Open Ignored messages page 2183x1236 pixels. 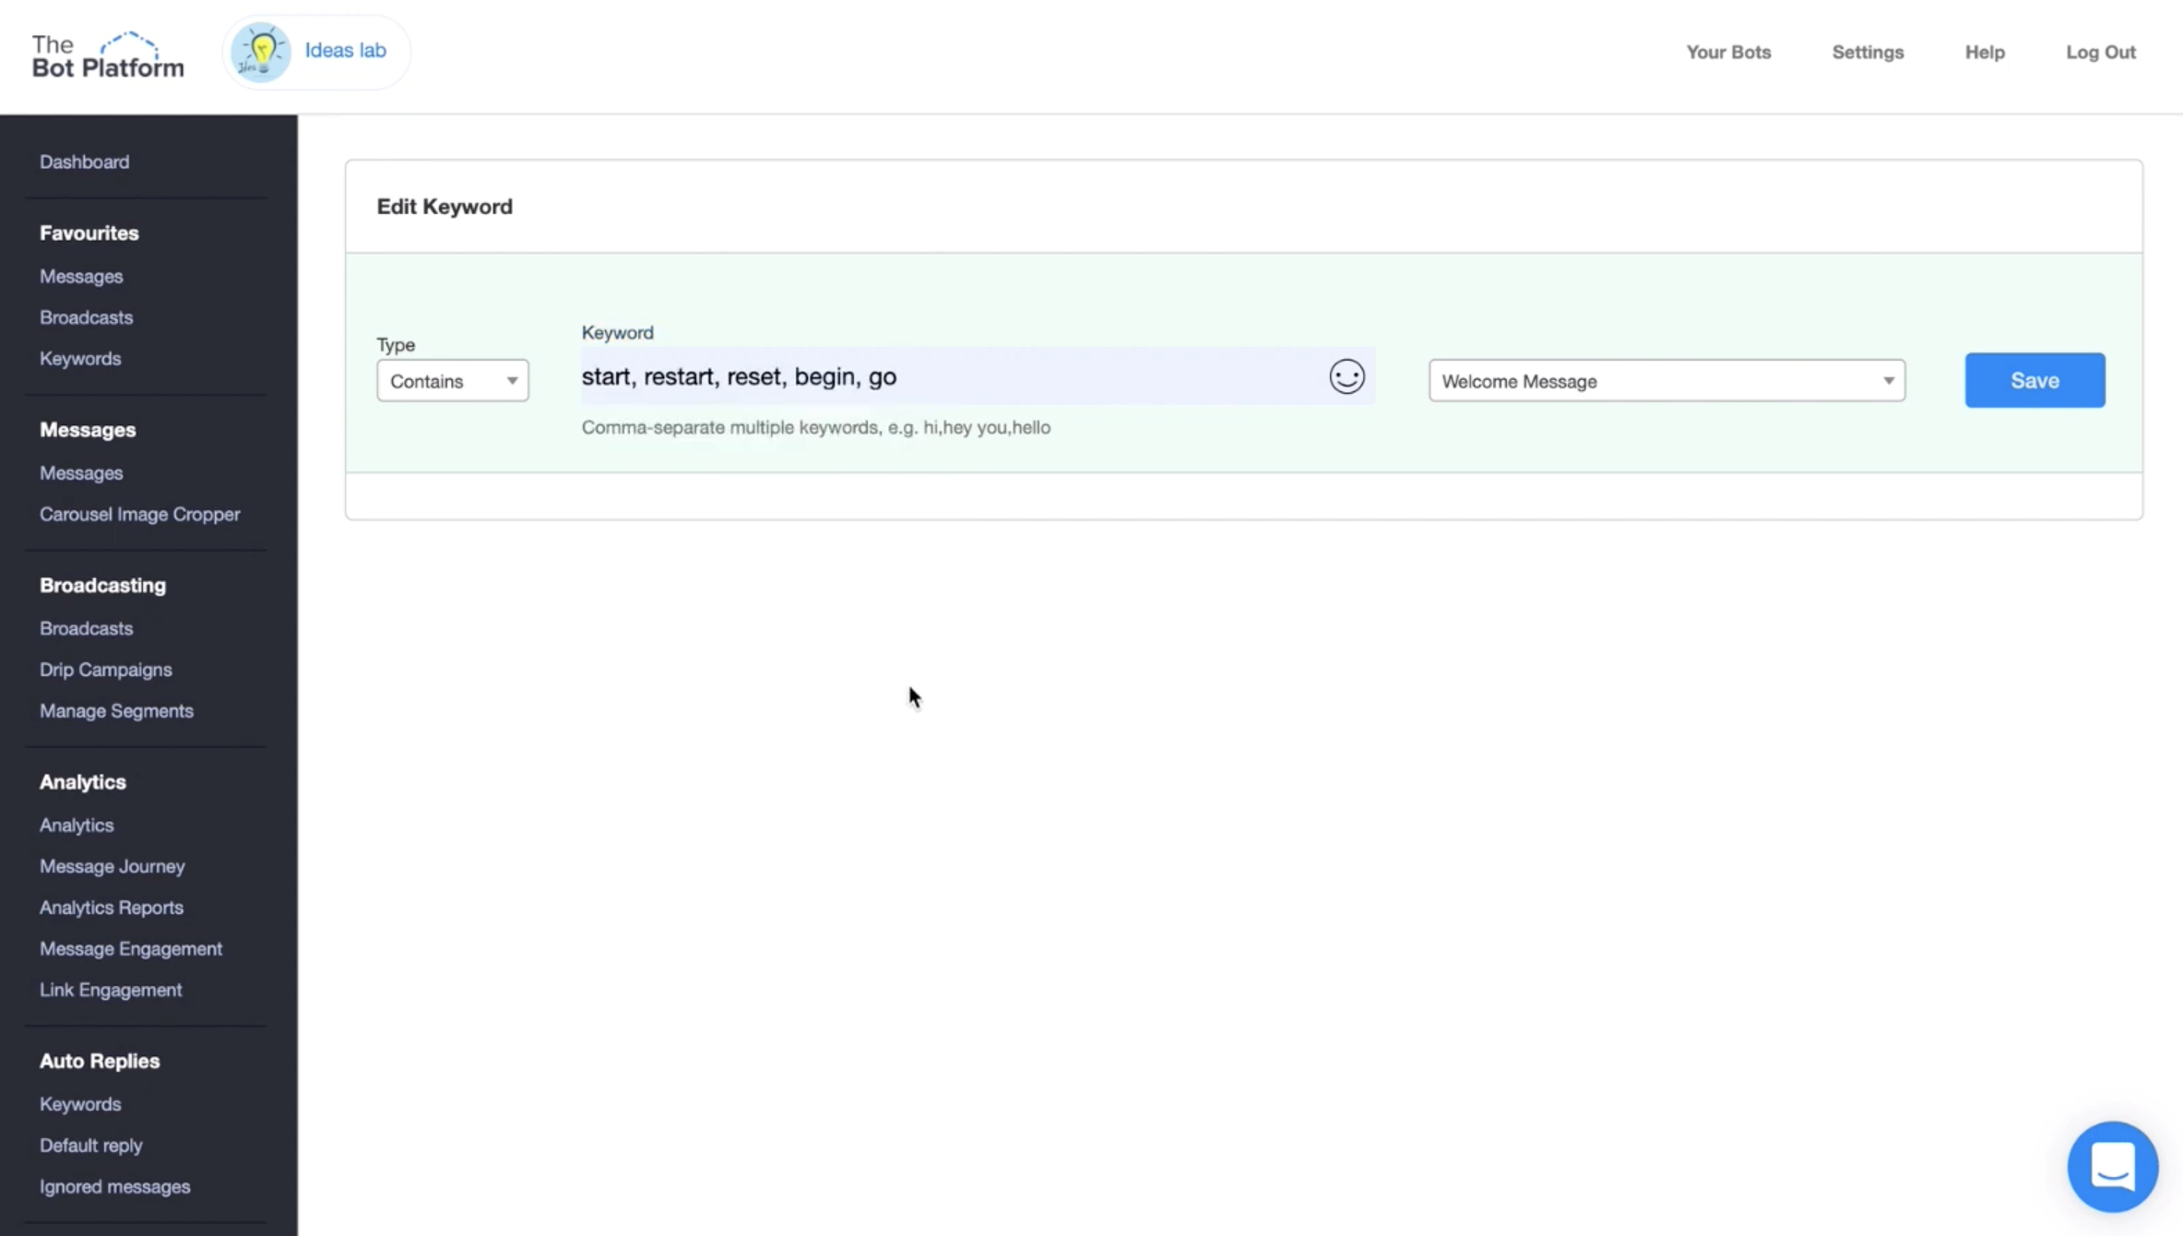[x=114, y=1187]
